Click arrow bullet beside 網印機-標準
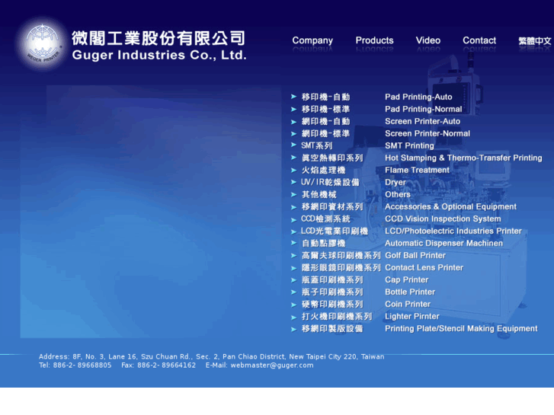Screen dimensions: 554x415 click(293, 133)
